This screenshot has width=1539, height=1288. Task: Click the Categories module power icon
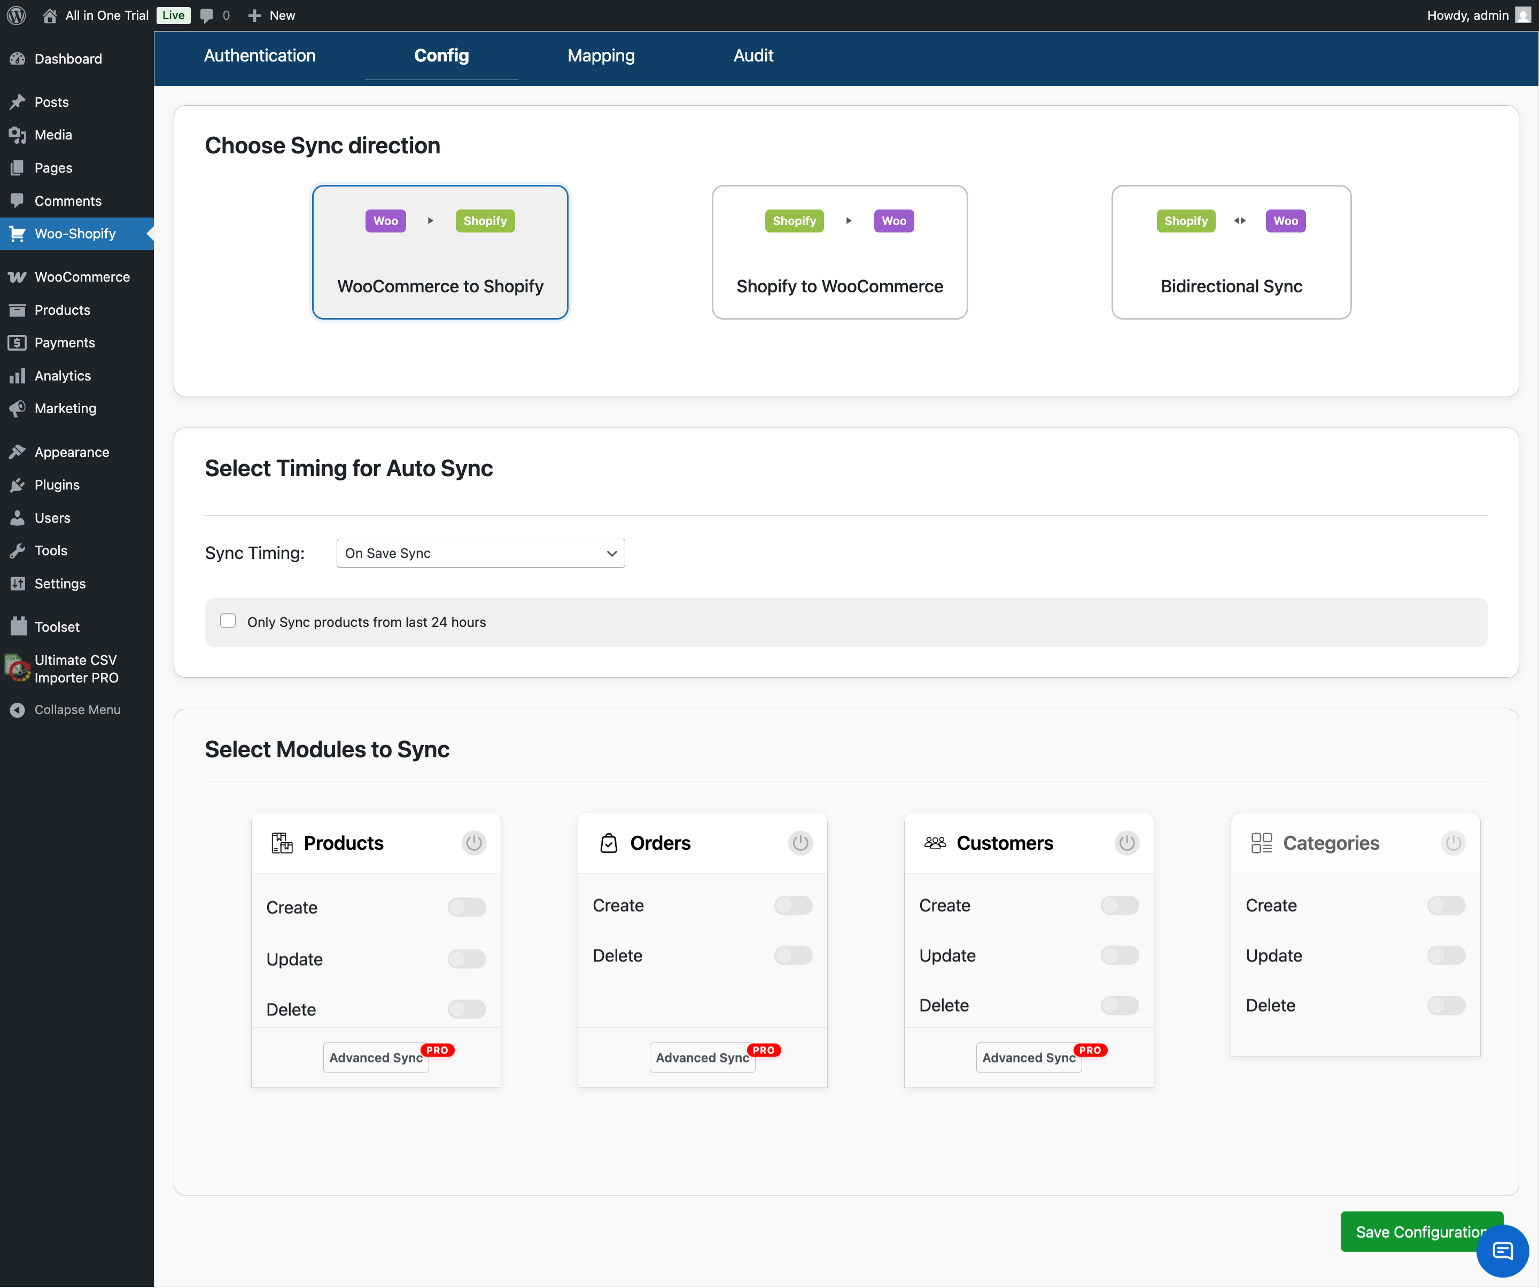coord(1452,843)
